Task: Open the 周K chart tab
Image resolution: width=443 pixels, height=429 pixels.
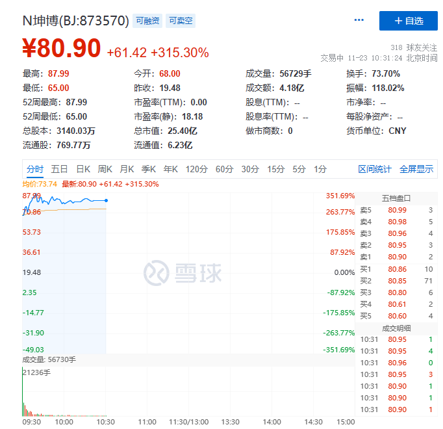Action: [x=105, y=169]
